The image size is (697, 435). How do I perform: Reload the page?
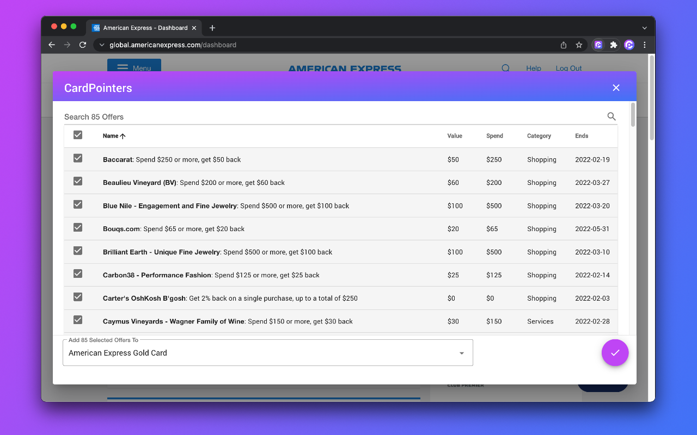point(83,45)
